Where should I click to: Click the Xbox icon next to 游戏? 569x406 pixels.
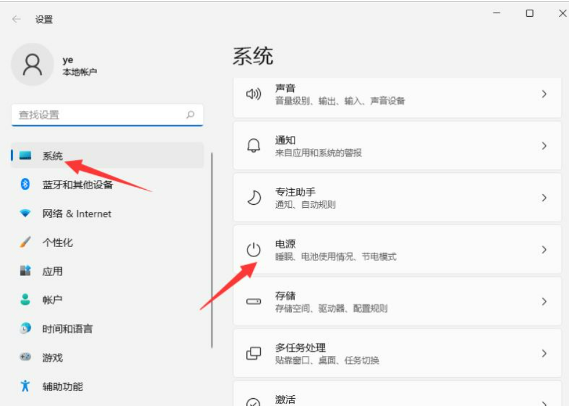(24, 358)
